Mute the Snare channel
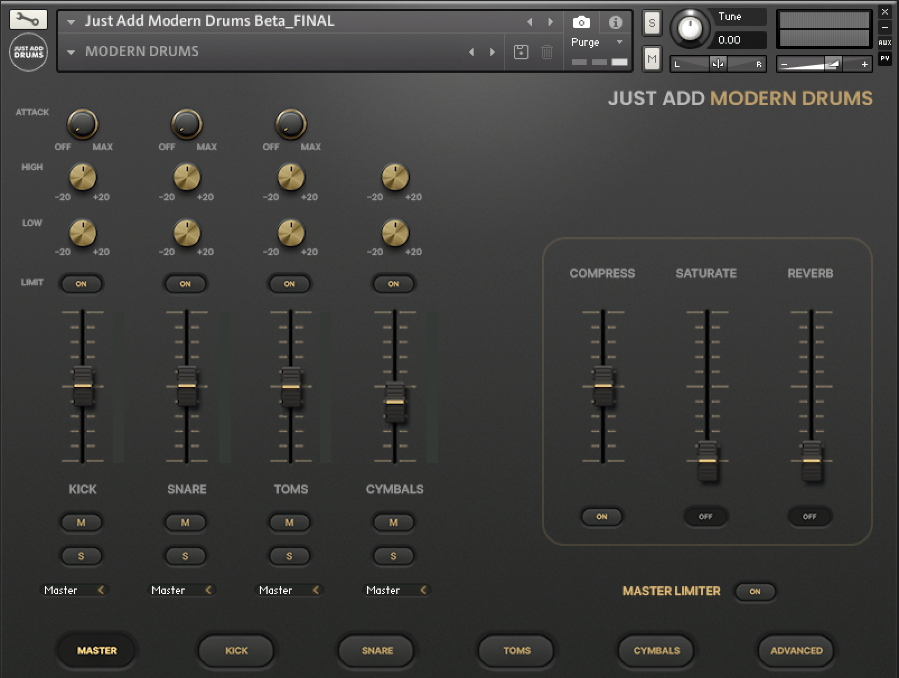The width and height of the screenshot is (899, 678). (185, 522)
